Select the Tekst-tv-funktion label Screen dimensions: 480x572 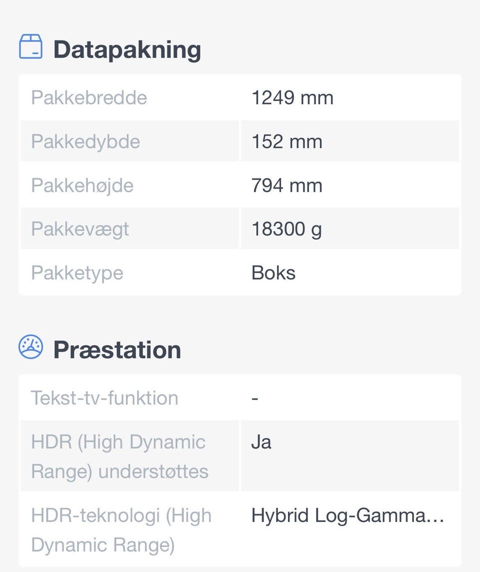pyautogui.click(x=104, y=398)
